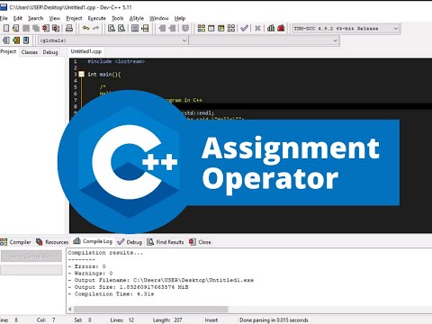432x324 pixels.
Task: Open the (globals) class browser dropdown
Action: click(112, 40)
